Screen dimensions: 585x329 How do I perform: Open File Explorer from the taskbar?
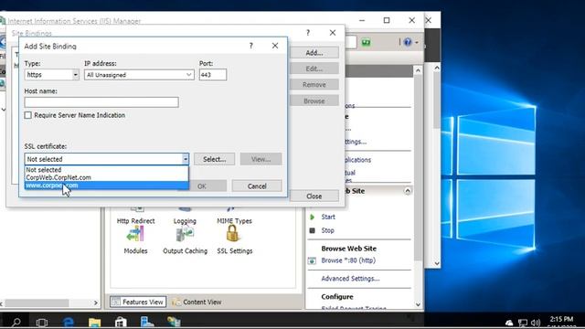coord(94,323)
